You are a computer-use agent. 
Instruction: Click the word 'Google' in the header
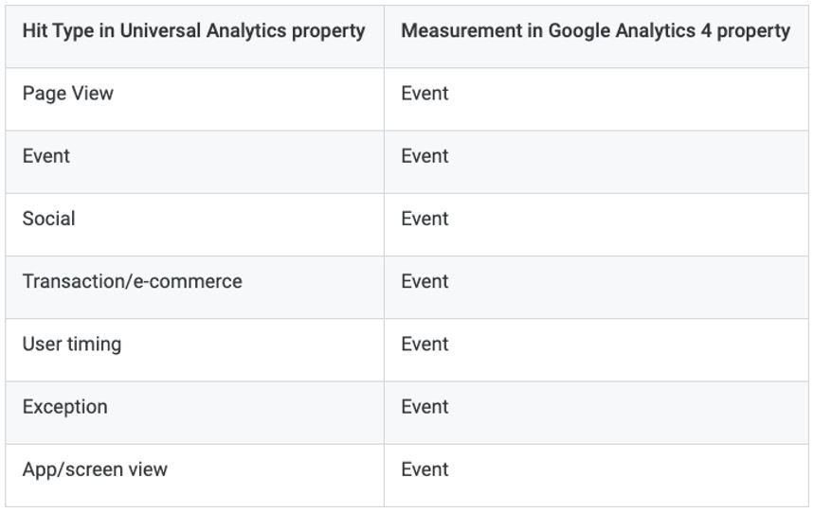(579, 31)
